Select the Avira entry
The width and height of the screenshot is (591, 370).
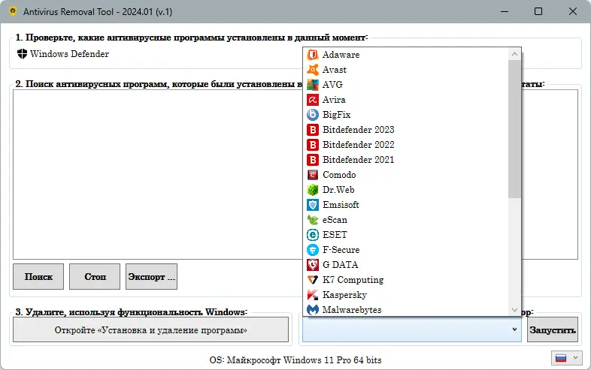(x=405, y=100)
